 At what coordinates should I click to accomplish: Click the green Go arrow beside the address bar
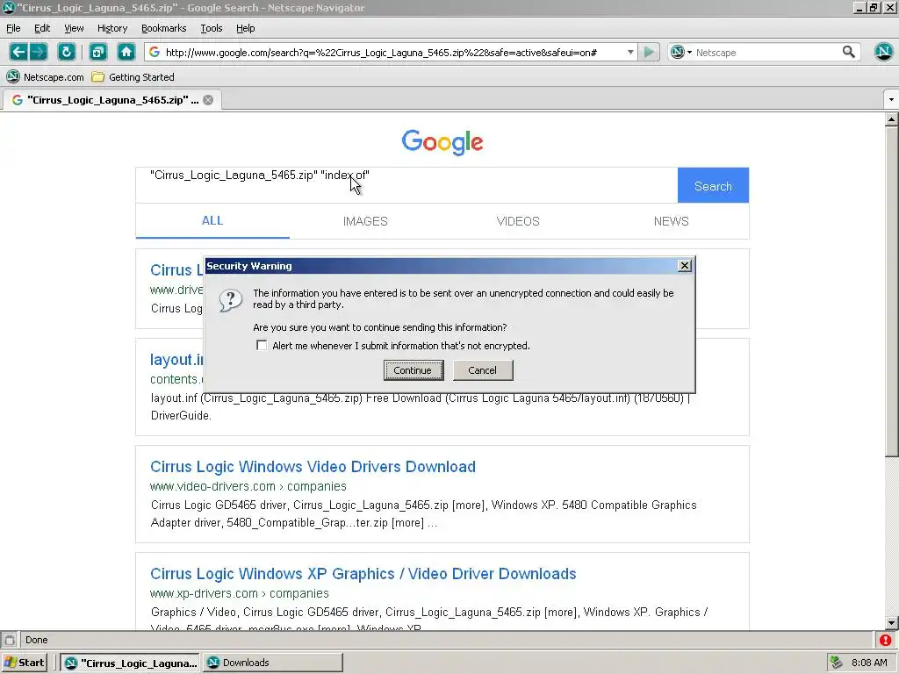pyautogui.click(x=649, y=52)
